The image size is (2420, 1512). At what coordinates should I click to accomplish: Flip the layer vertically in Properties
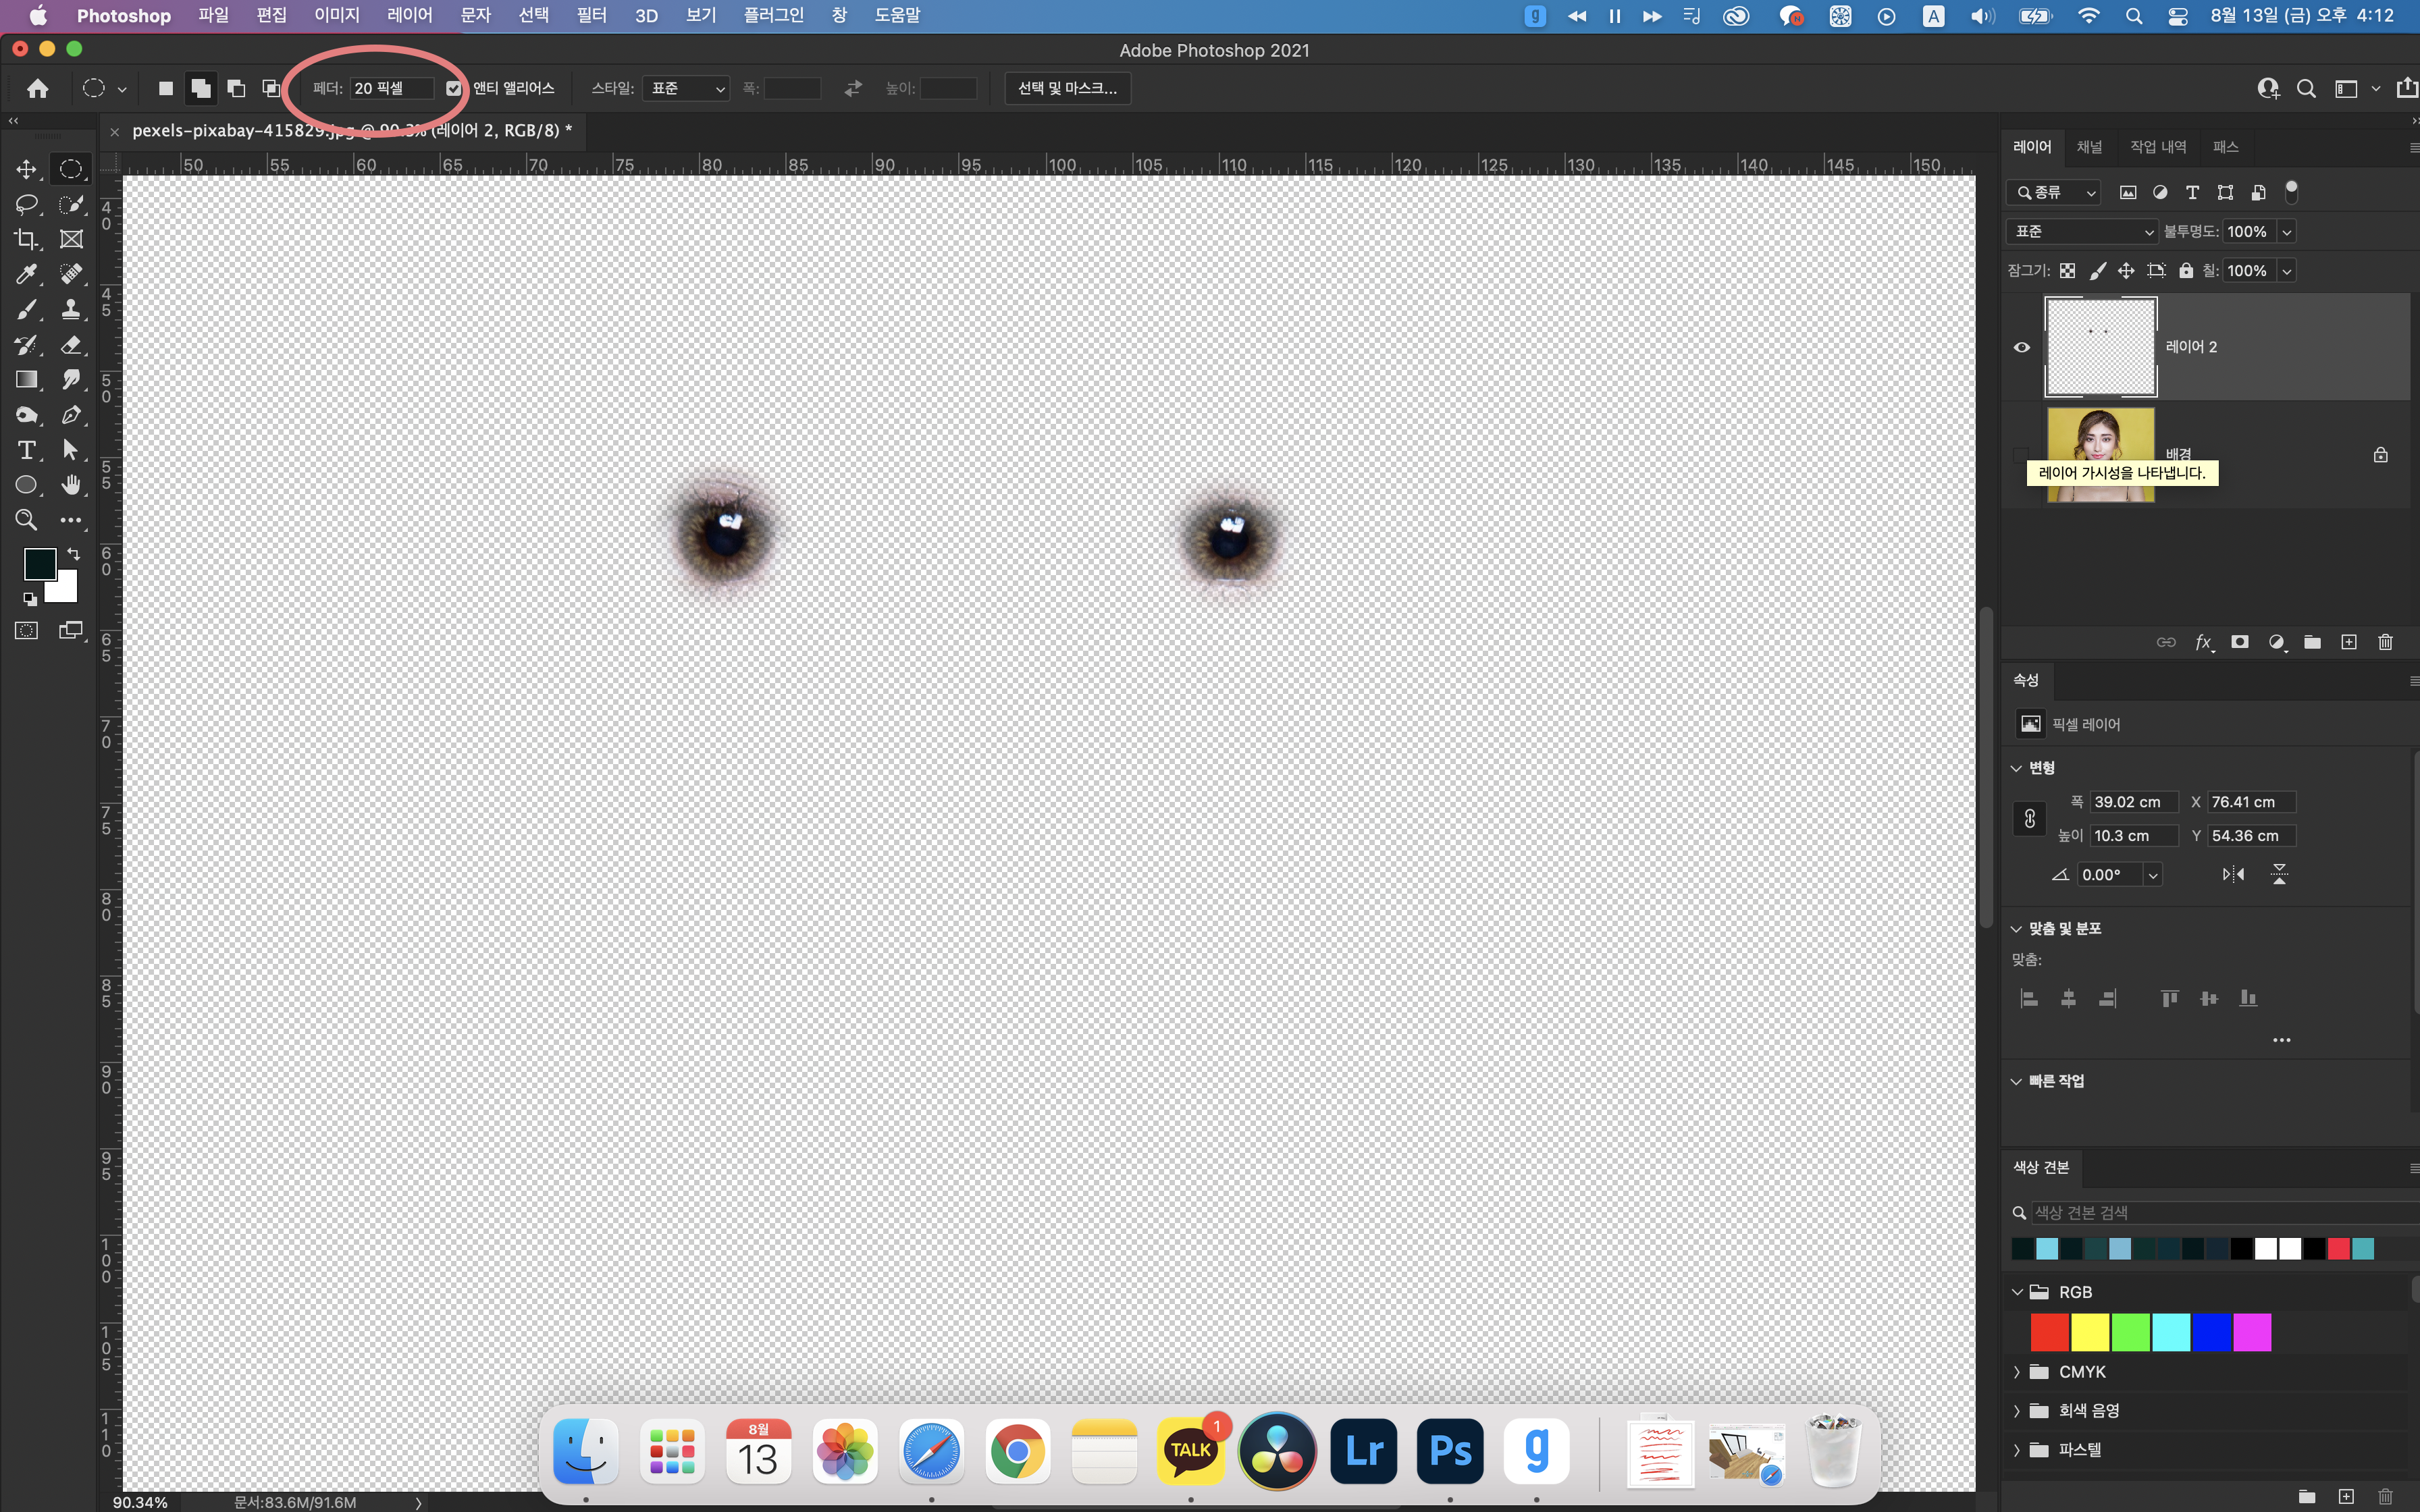2279,874
